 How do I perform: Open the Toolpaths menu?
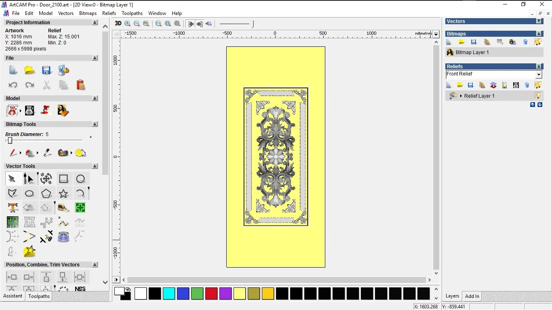132,13
